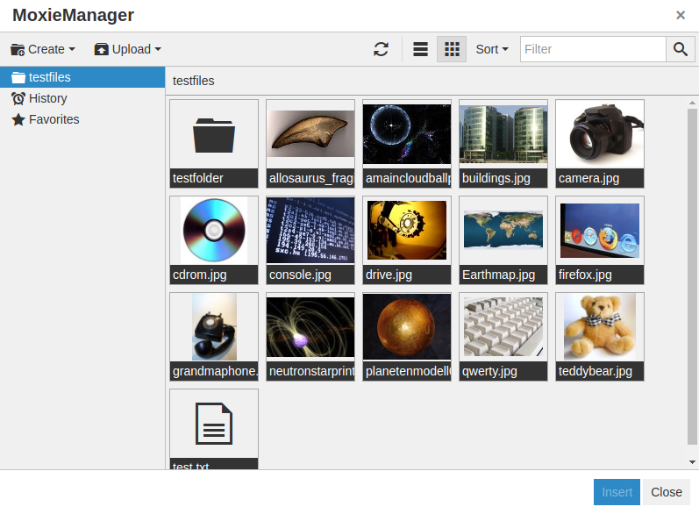This screenshot has height=514, width=699.
Task: Click the teddybear.jpg filename label
Action: [596, 371]
